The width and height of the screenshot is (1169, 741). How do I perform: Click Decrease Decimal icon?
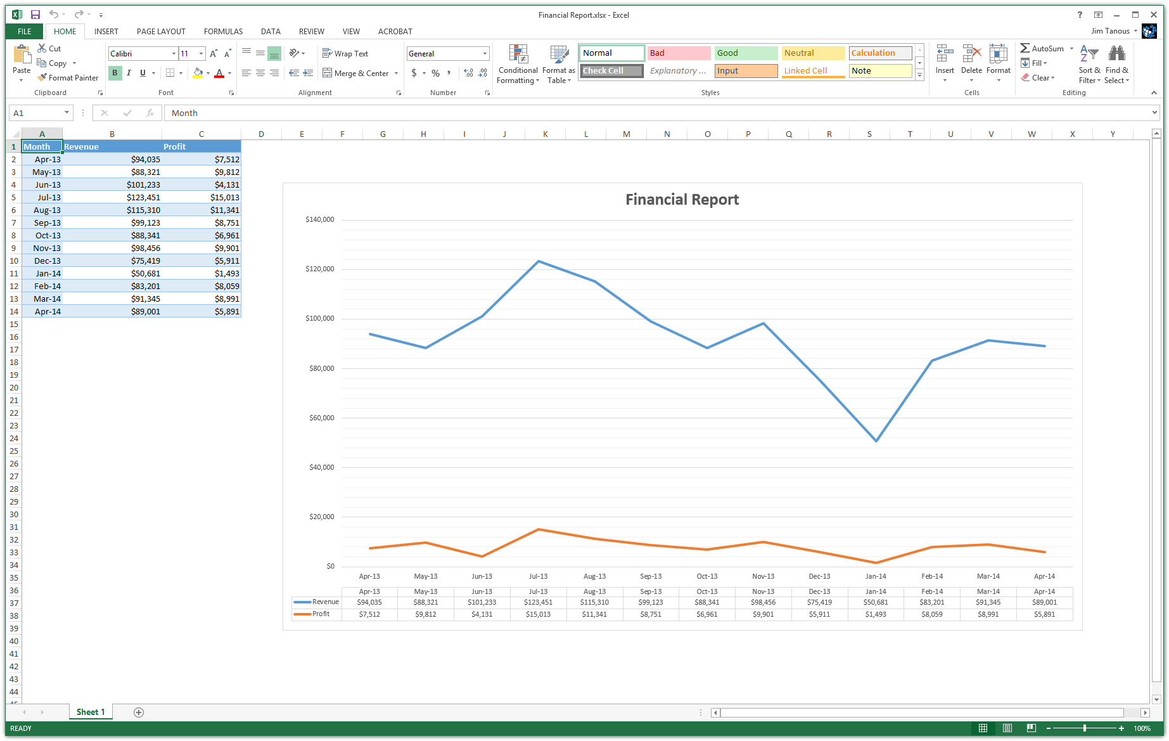click(x=483, y=73)
